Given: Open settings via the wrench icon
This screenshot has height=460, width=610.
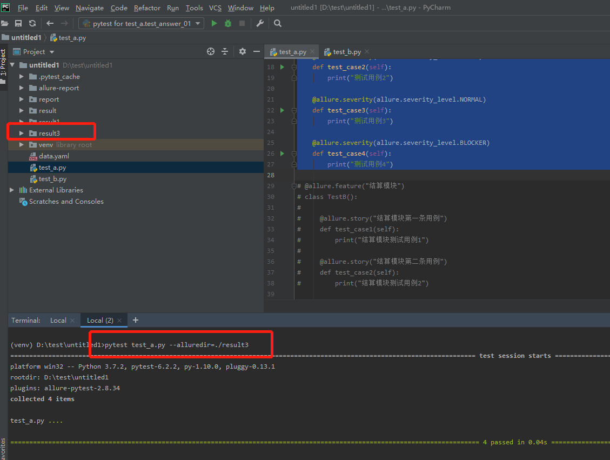Looking at the screenshot, I should (260, 23).
